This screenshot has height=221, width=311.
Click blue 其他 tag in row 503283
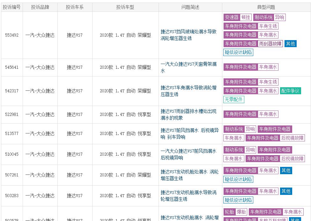tap(286, 191)
